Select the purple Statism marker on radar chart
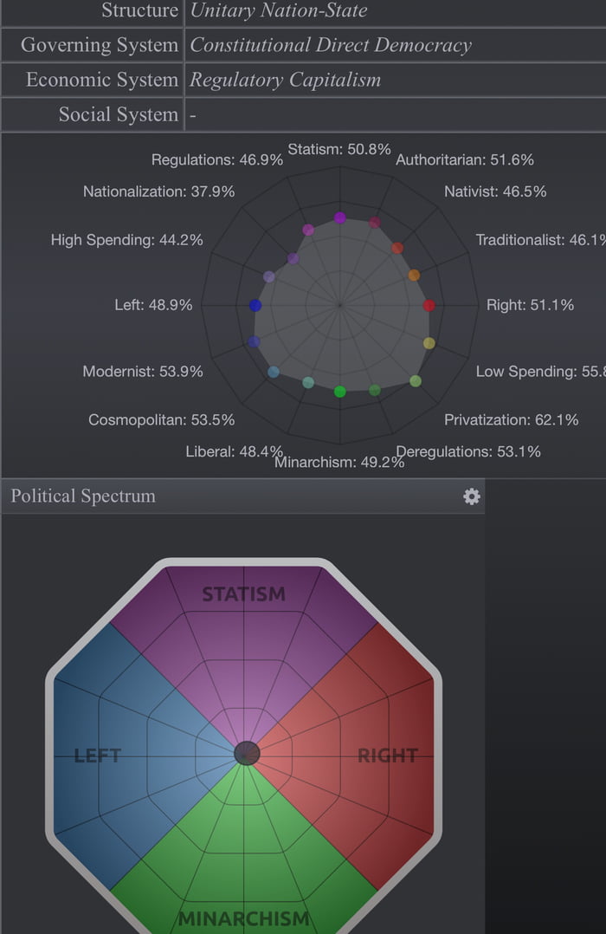 340,216
